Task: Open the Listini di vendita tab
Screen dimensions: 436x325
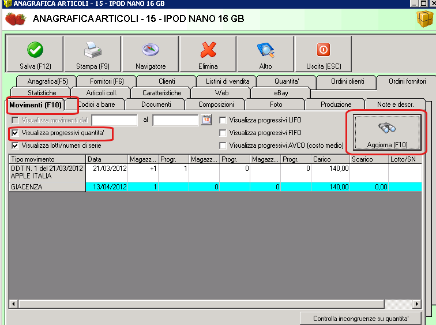Action: [x=227, y=81]
